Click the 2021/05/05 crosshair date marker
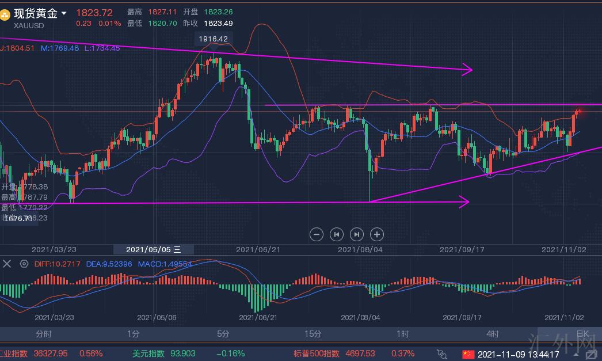This screenshot has height=361, width=602. [153, 249]
